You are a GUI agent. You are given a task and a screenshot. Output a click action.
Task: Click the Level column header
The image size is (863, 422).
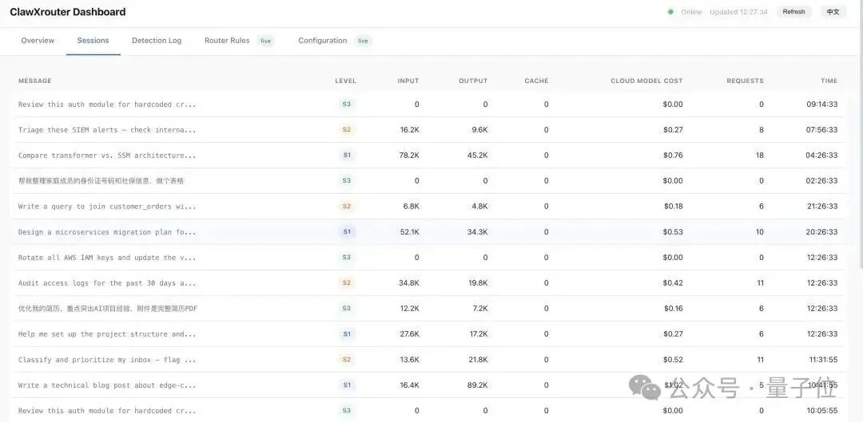[345, 81]
